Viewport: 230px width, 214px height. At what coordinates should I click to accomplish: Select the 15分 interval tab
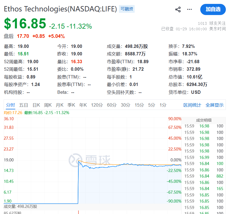(x=139, y=105)
